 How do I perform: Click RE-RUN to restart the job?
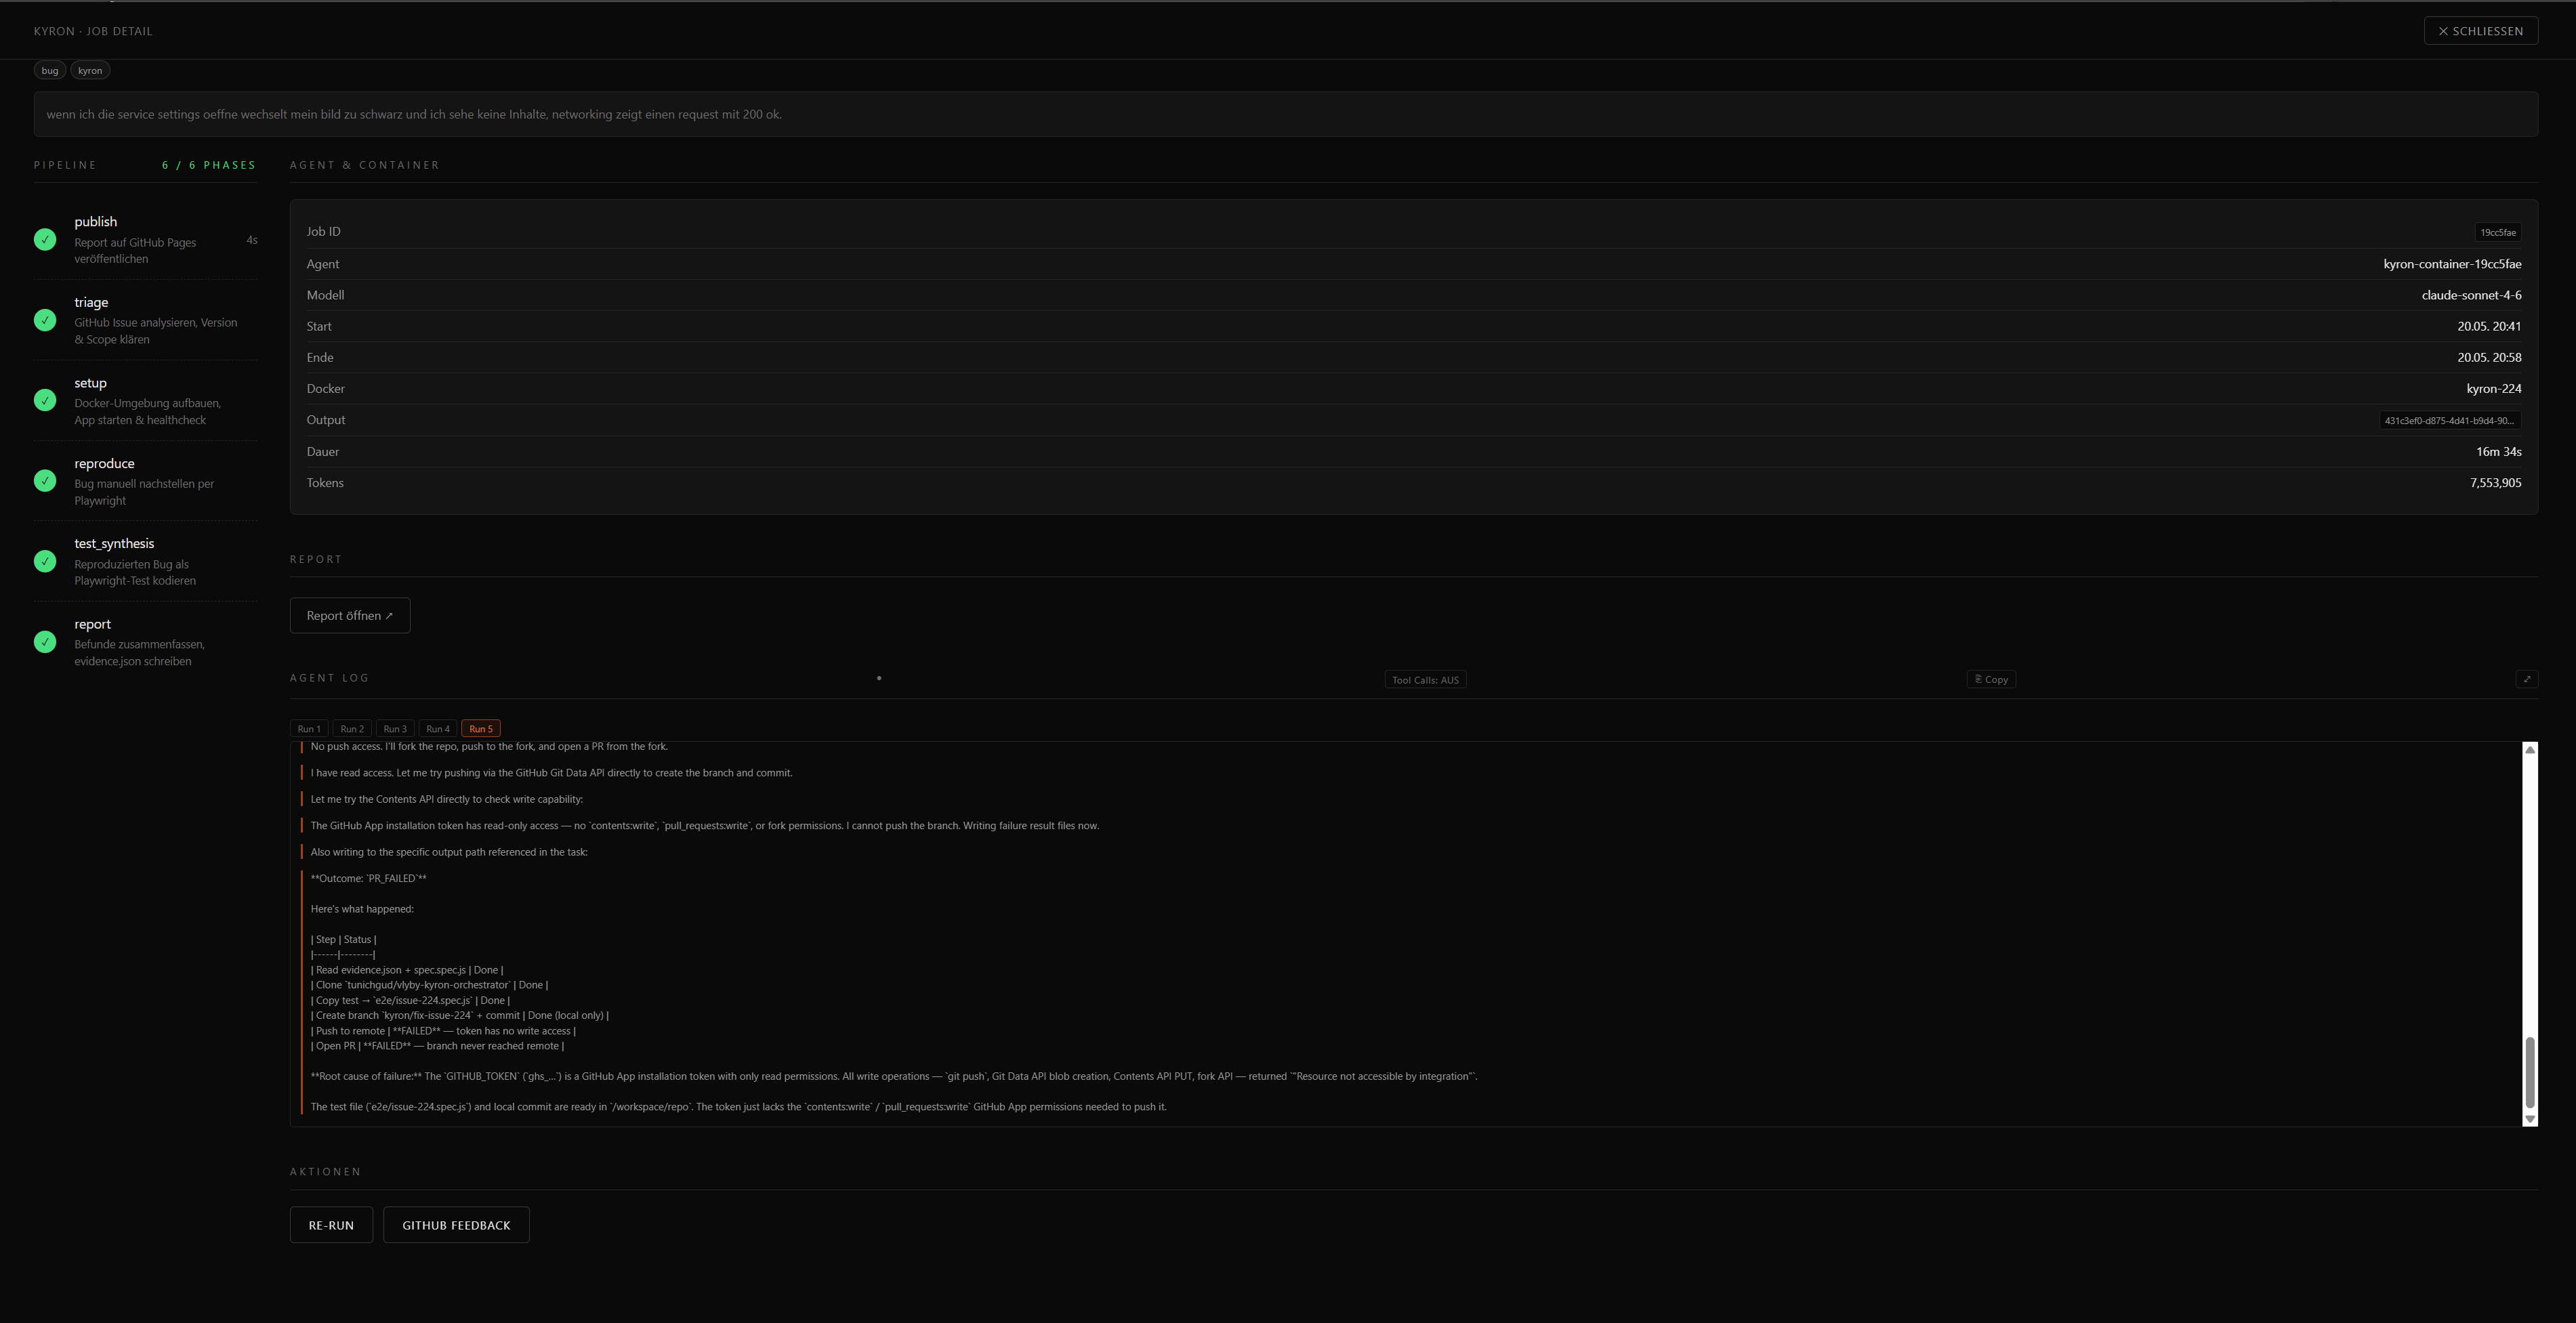click(x=331, y=1225)
